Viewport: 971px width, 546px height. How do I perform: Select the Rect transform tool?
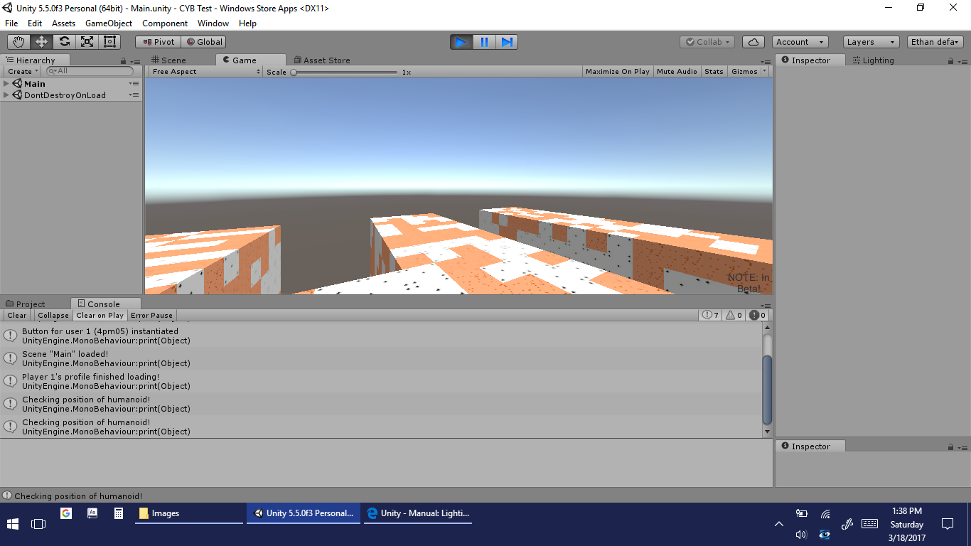click(109, 42)
